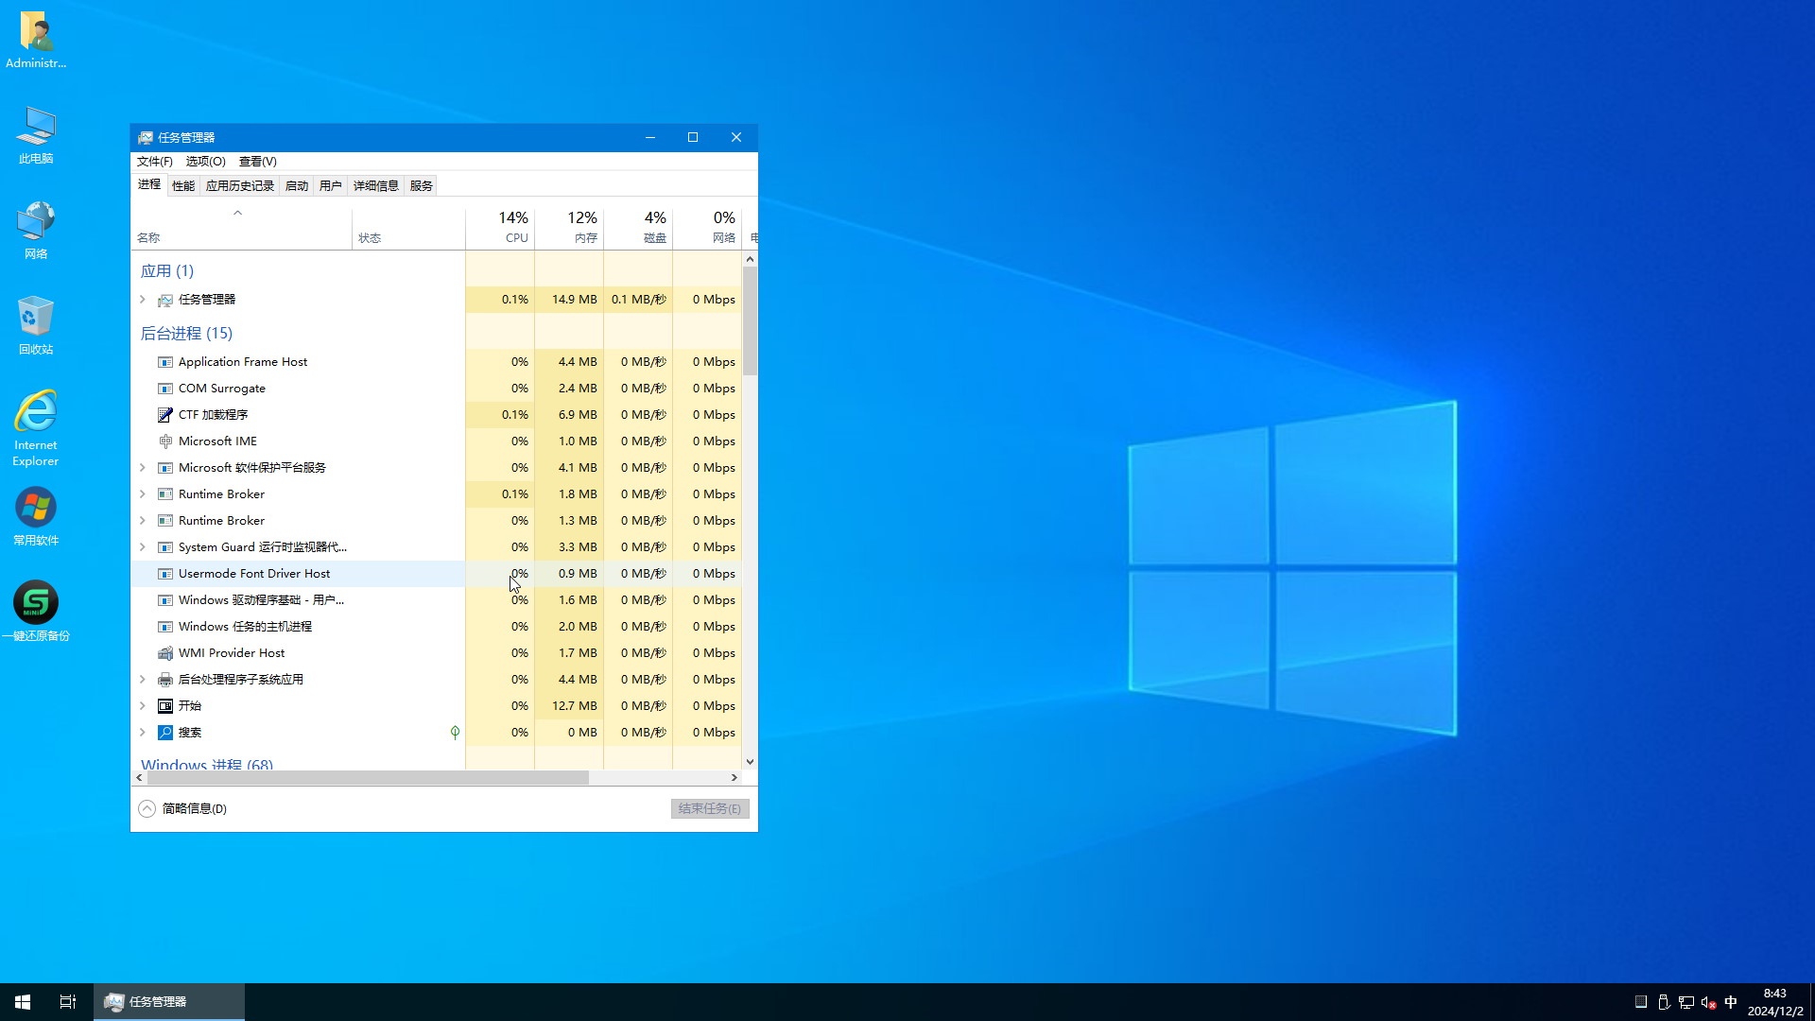Screen dimensions: 1815x1021
Task: Open the 回收站 recycle bin icon
Action: [36, 325]
